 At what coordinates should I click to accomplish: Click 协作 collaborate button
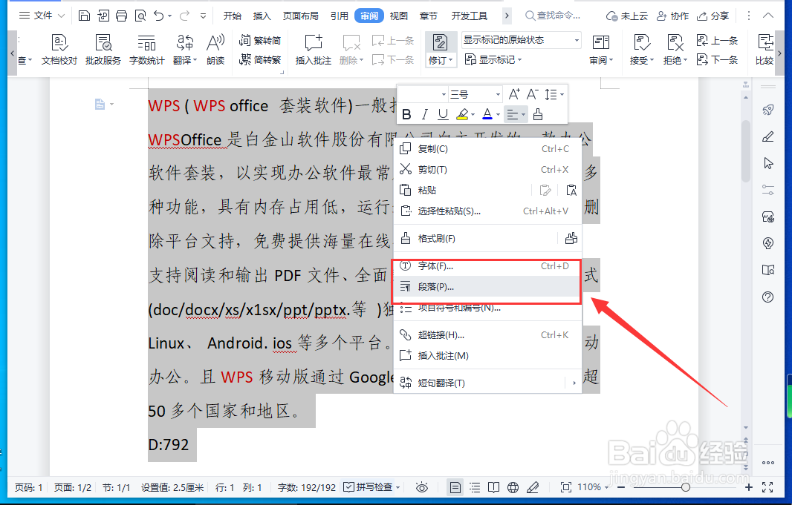[x=672, y=16]
